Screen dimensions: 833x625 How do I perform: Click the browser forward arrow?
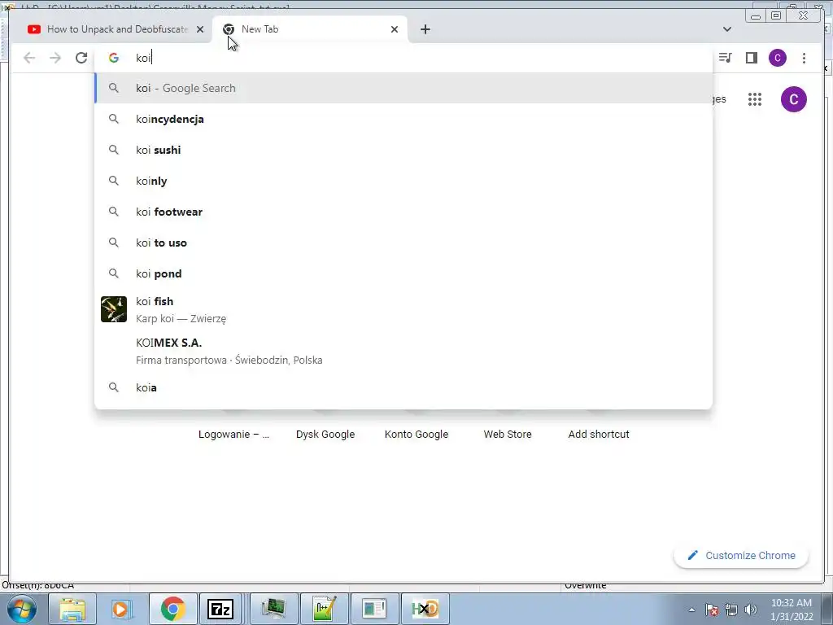pos(55,58)
